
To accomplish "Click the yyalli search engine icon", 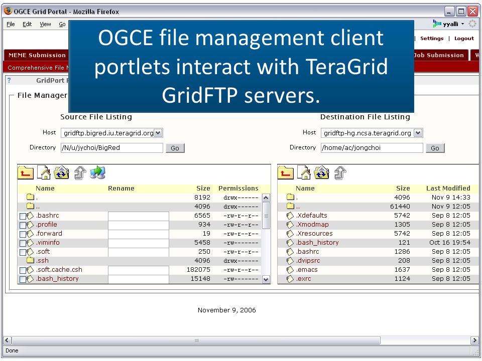I will 437,24.
